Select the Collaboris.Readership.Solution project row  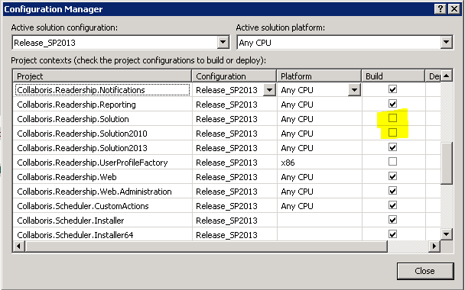click(x=102, y=119)
